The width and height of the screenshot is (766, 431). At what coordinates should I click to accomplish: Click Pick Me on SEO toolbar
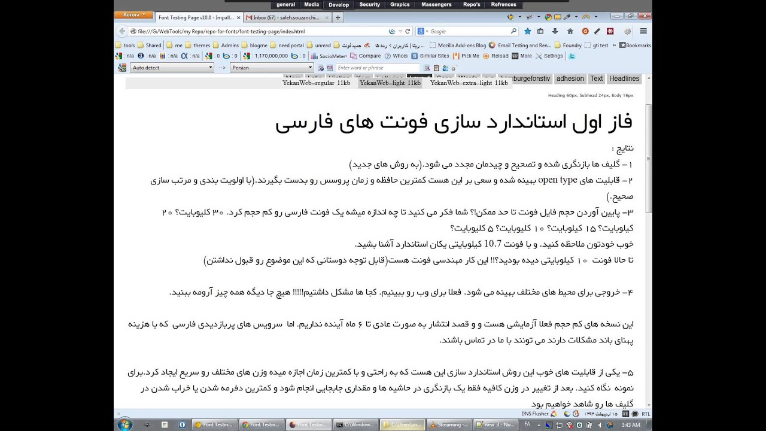pos(466,56)
